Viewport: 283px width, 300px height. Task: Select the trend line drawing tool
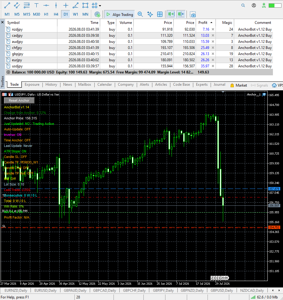pyautogui.click(x=7, y=6)
